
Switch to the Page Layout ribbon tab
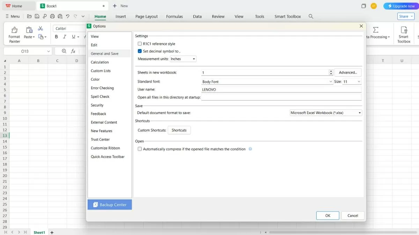pyautogui.click(x=146, y=16)
